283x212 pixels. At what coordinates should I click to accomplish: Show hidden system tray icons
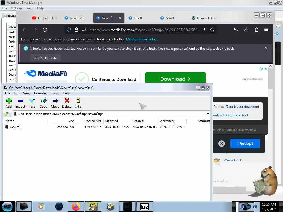click(235, 206)
